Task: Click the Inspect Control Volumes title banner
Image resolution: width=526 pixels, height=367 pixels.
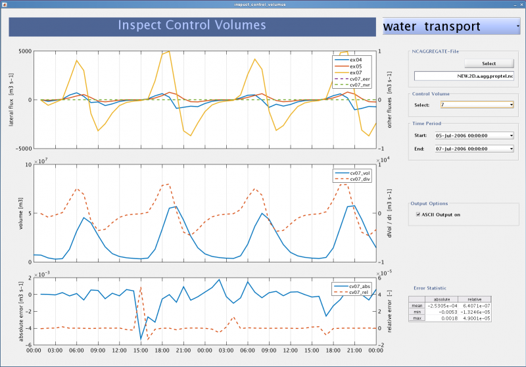Action: pos(192,27)
